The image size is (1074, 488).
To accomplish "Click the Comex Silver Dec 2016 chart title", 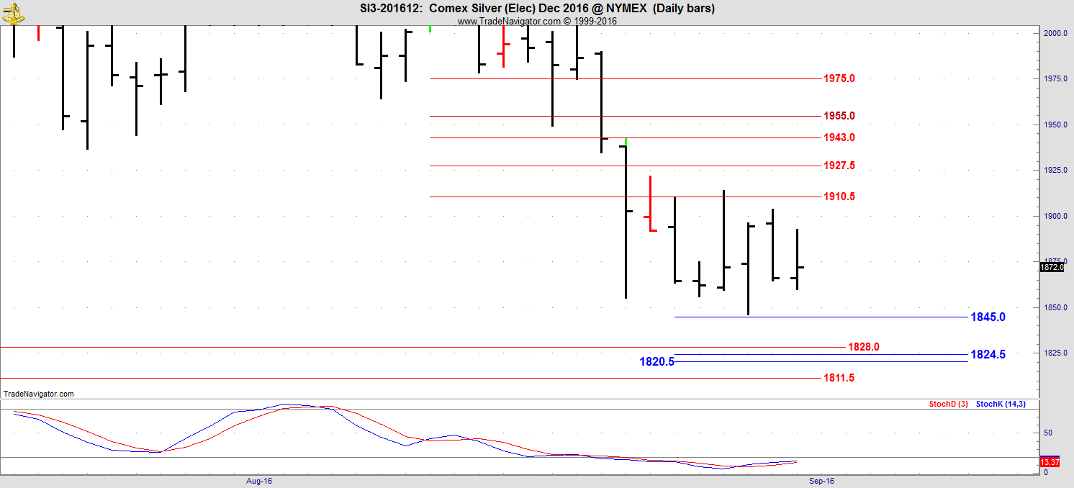I will (536, 9).
